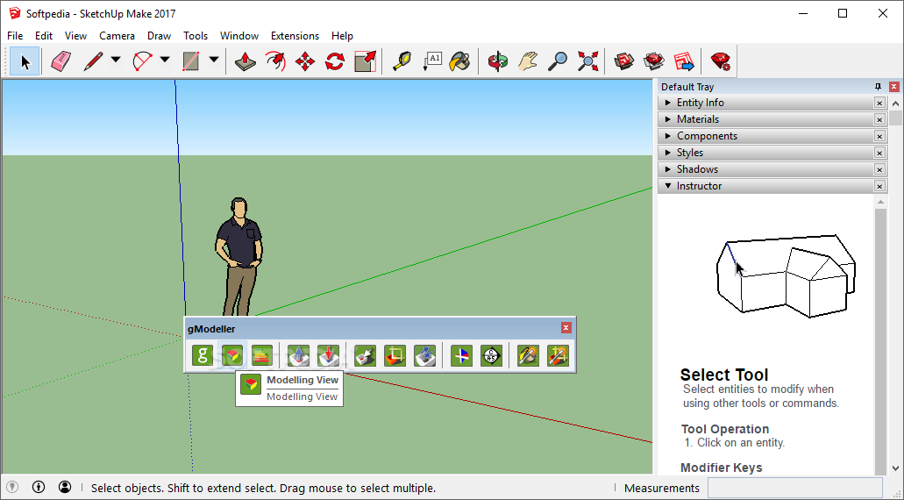Click the green 'g' gModeller button
The width and height of the screenshot is (904, 500).
tap(203, 355)
